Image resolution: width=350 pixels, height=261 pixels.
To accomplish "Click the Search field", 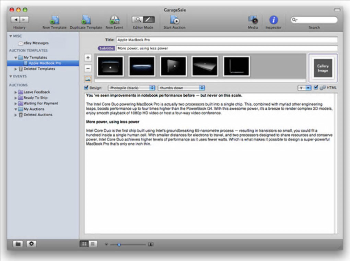I will [314, 20].
